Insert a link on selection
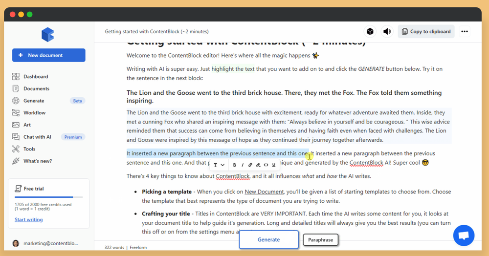This screenshot has width=489, height=256. (x=250, y=165)
